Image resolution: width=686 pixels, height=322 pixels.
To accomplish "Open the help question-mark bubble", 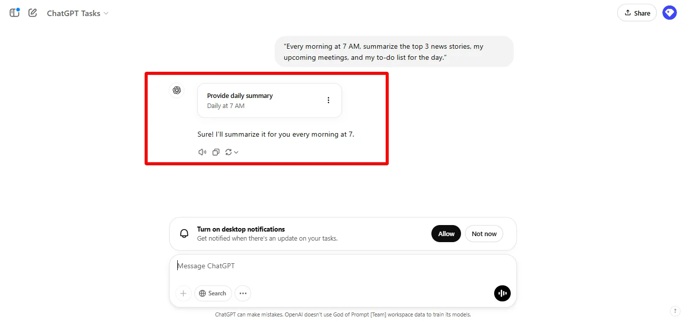I will coord(674,311).
